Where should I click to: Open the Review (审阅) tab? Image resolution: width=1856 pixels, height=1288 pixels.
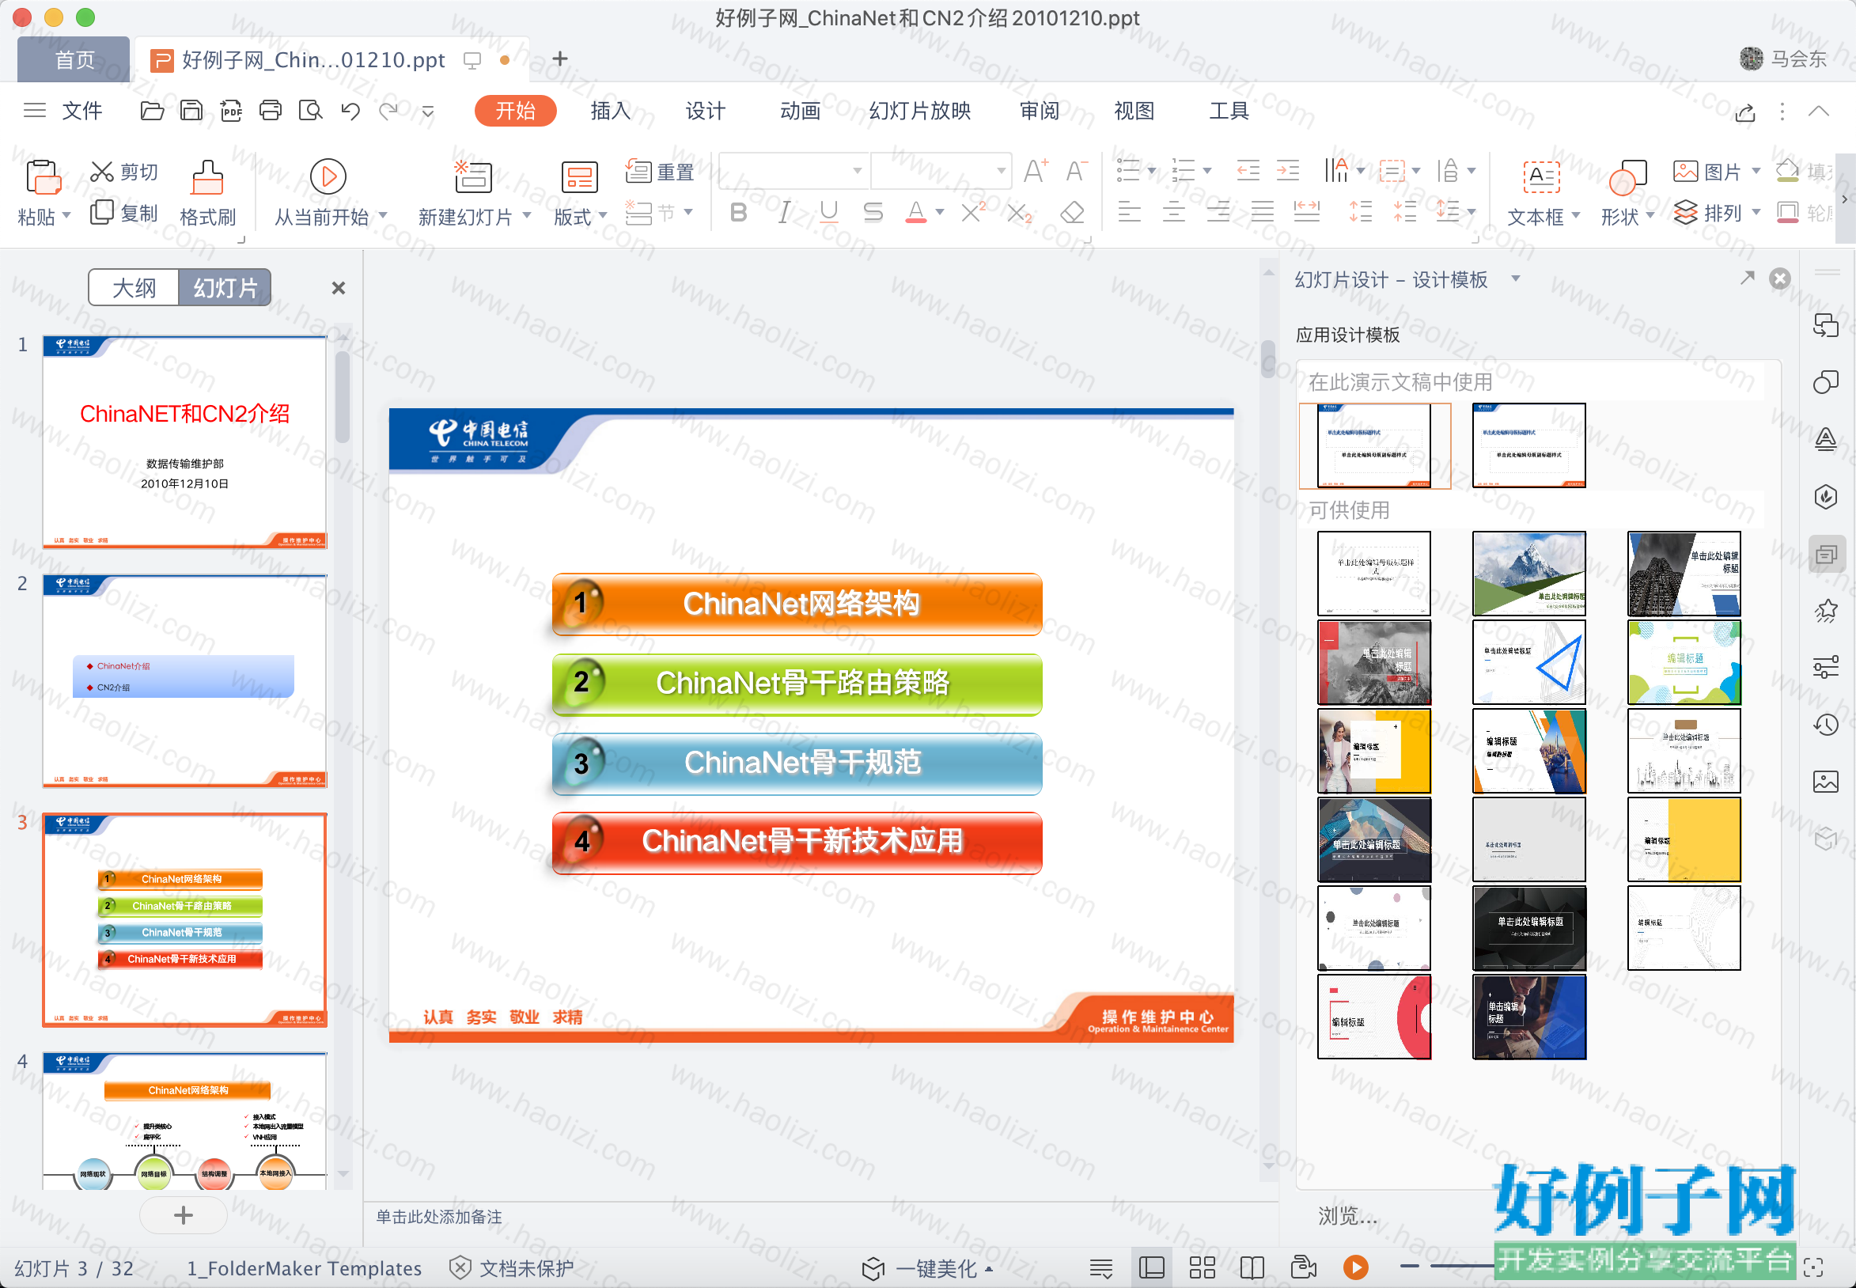1040,111
